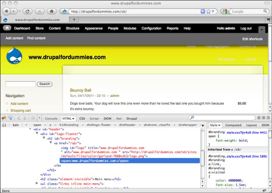Screen dimensions: 272x193
Task: Open the Configuration admin menu
Action: tap(152, 28)
